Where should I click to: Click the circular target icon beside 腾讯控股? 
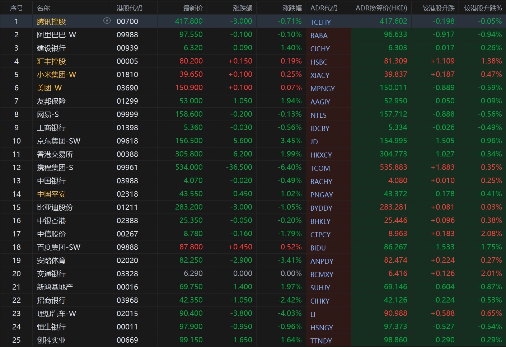point(107,21)
